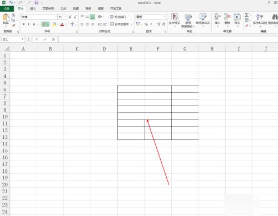Open the Name Box dropdown arrow
Image resolution: width=278 pixels, height=216 pixels.
coord(22,39)
